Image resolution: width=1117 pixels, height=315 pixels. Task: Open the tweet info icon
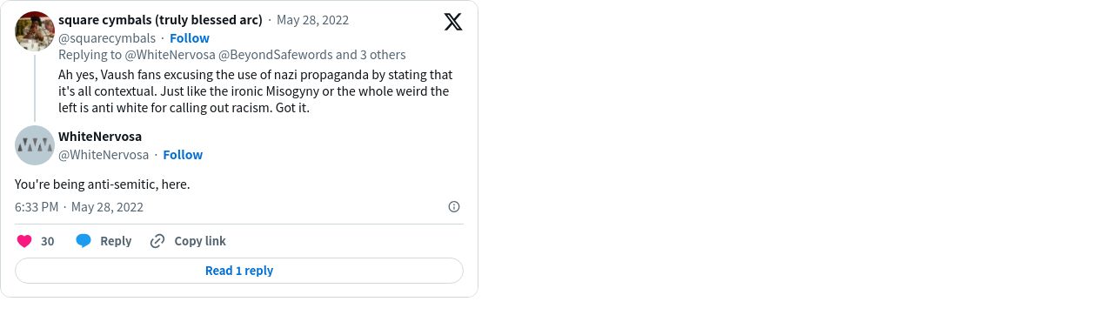[454, 207]
